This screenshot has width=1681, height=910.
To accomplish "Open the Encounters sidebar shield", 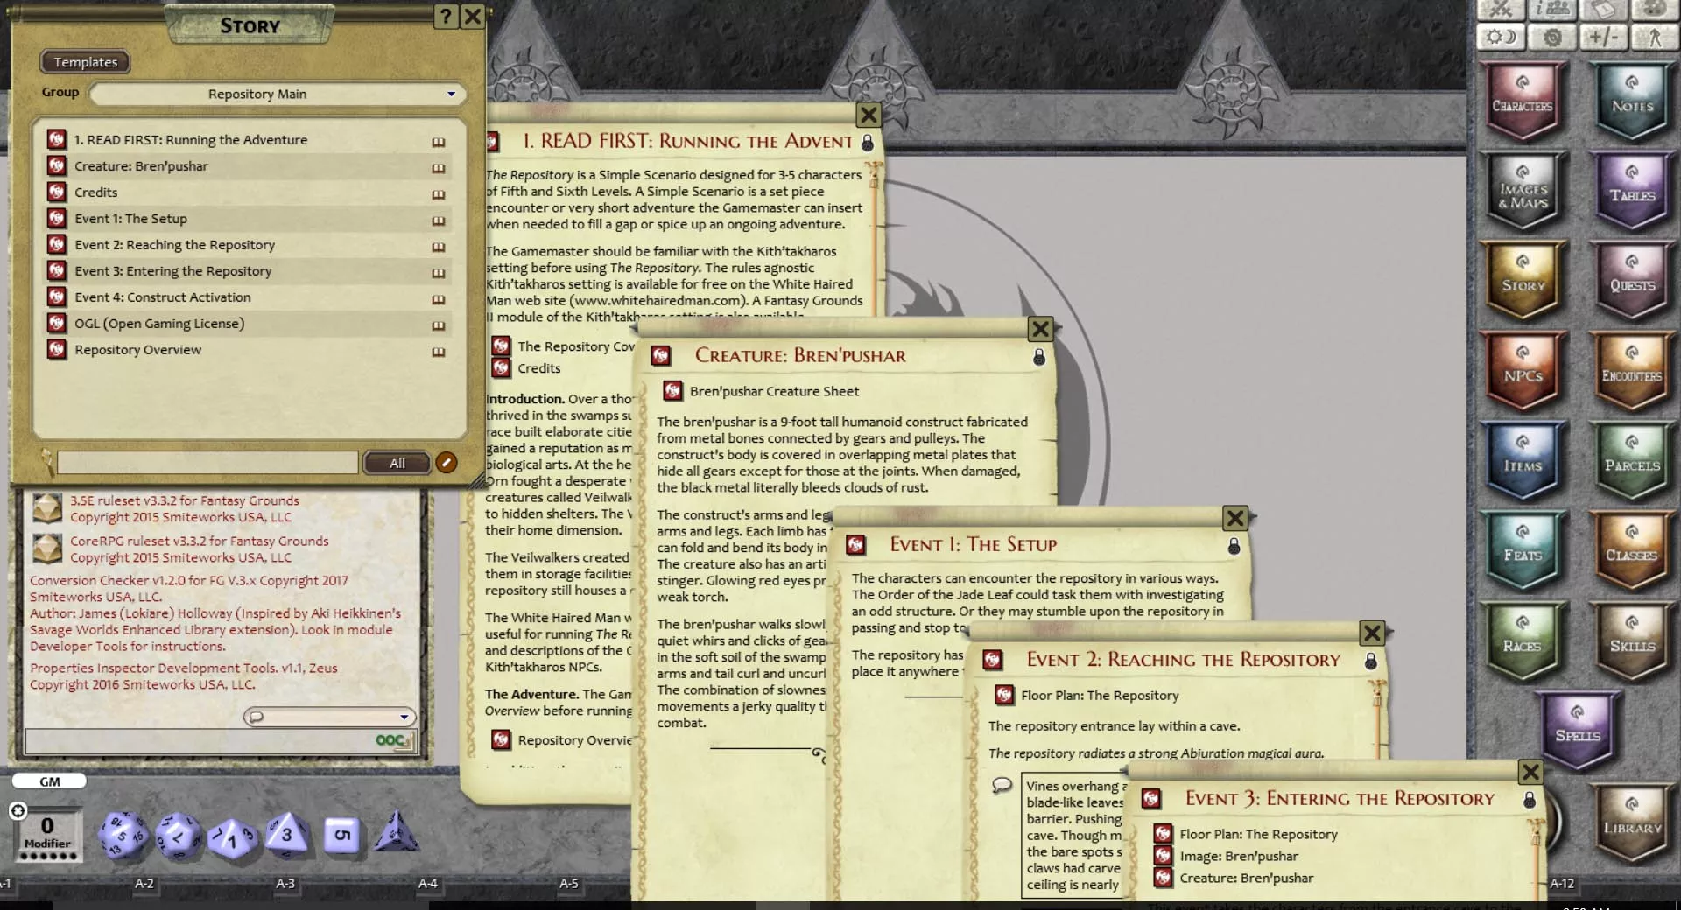I will pos(1632,372).
